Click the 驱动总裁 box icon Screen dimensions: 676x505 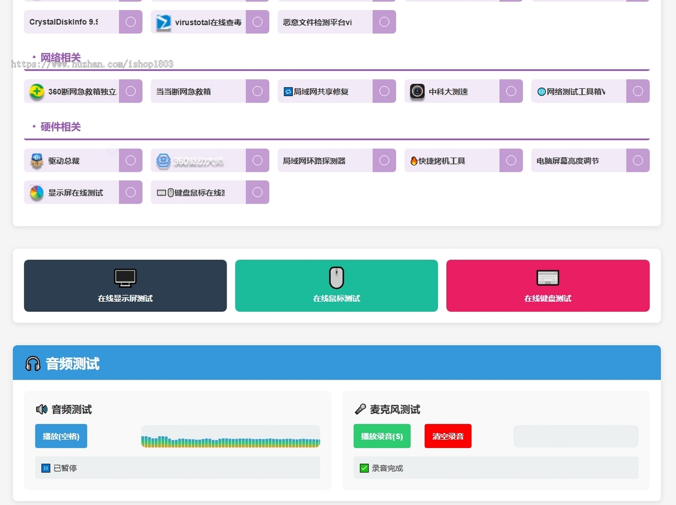[x=37, y=160]
